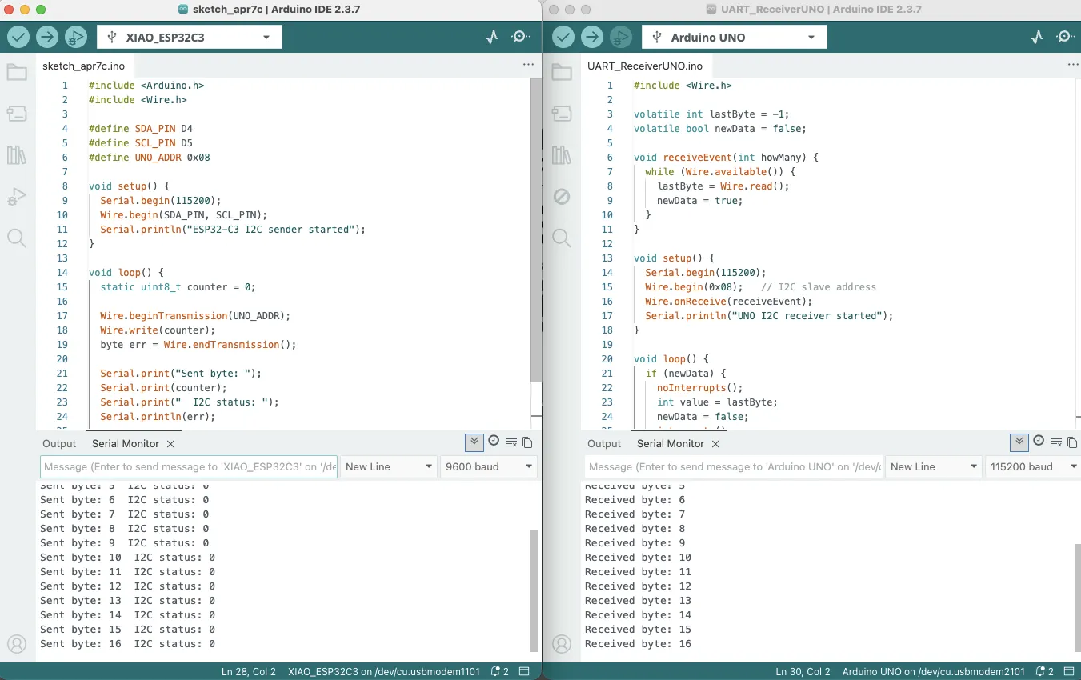Start debugging in the sketch_apr7c window
The width and height of the screenshot is (1081, 680).
click(x=76, y=37)
